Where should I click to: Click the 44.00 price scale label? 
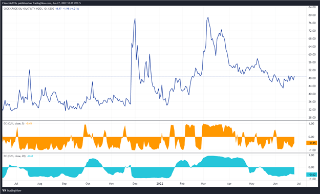312,86
